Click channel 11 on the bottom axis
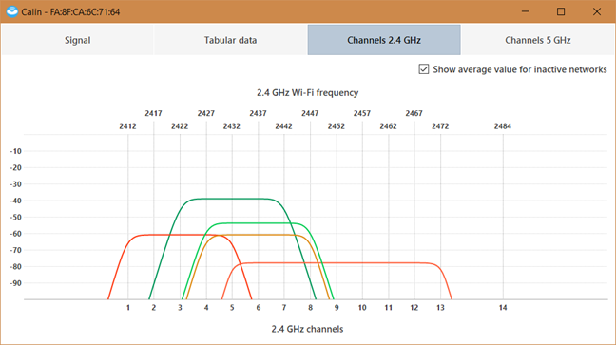The image size is (616, 345). tap(388, 308)
